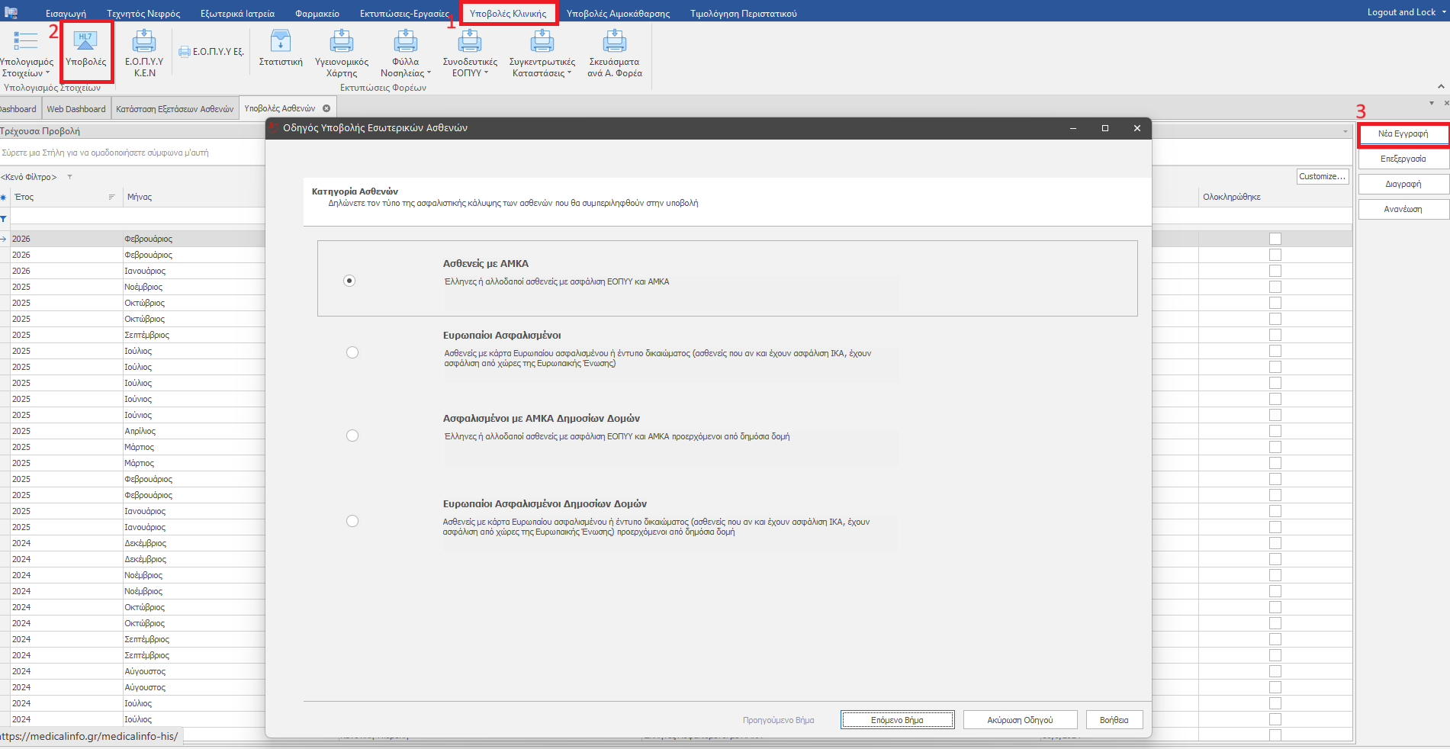Select the Ευρωπαίοι Ασφαλισμένοι radio option
The width and height of the screenshot is (1450, 749).
[352, 352]
